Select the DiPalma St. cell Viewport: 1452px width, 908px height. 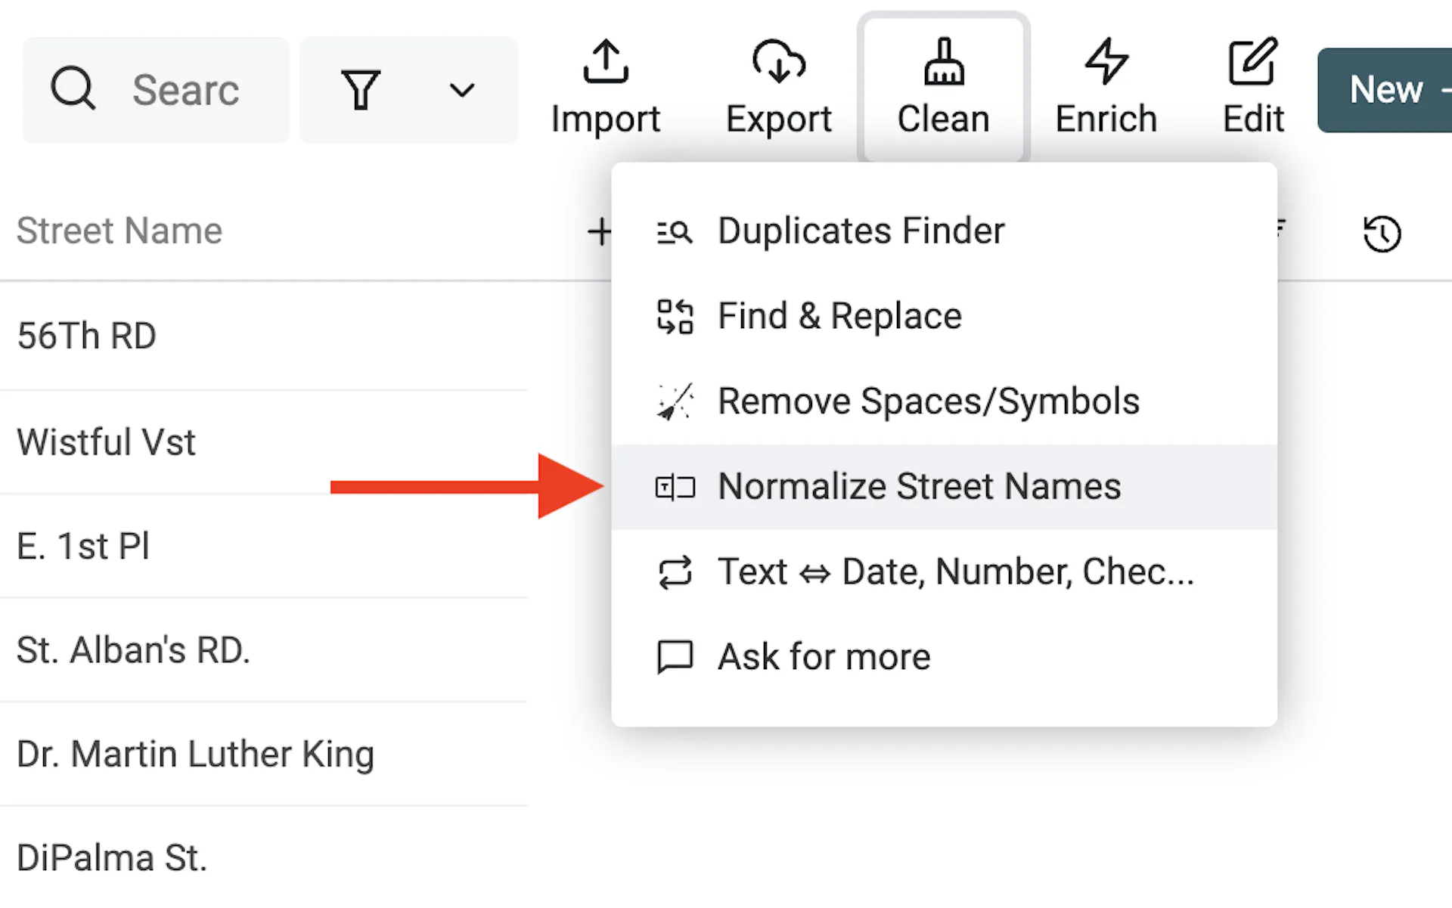tap(263, 858)
